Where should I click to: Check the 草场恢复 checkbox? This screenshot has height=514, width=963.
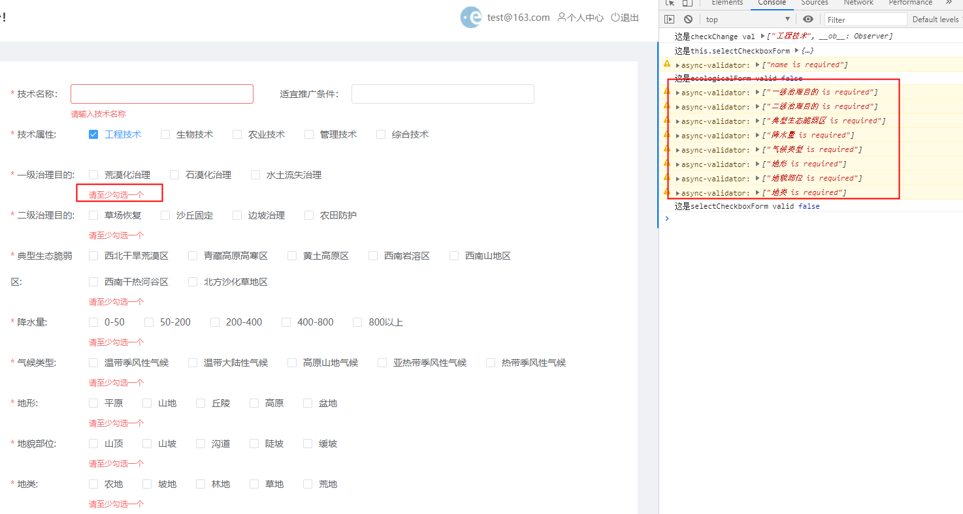pos(93,215)
